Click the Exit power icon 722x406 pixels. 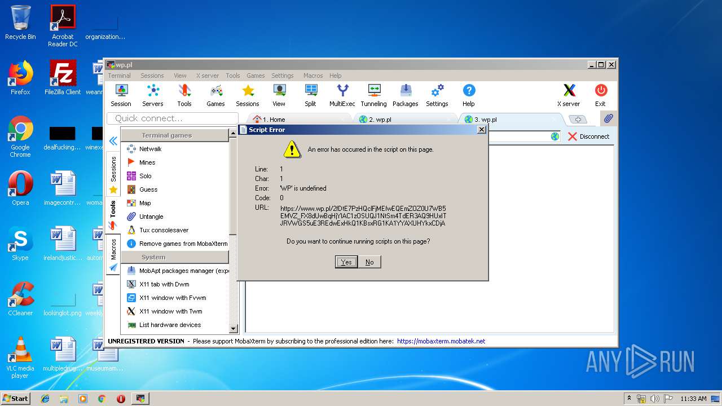600,95
